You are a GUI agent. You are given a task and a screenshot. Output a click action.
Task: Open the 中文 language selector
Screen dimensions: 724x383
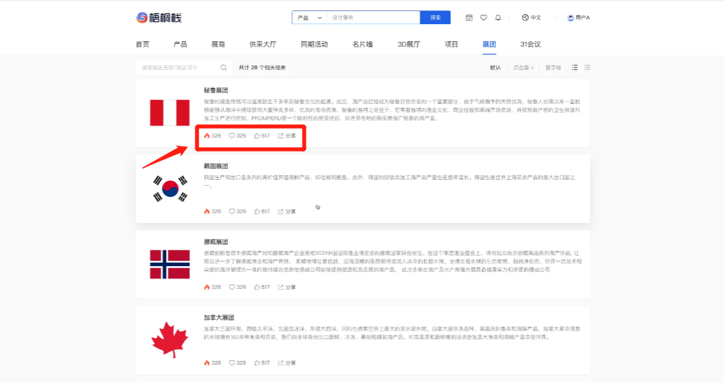click(x=533, y=18)
